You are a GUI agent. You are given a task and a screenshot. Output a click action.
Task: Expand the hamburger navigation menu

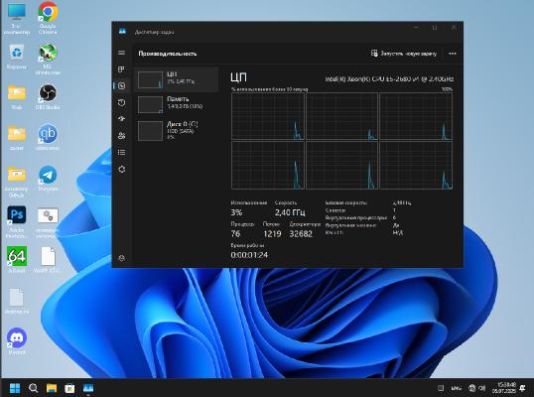tap(121, 53)
